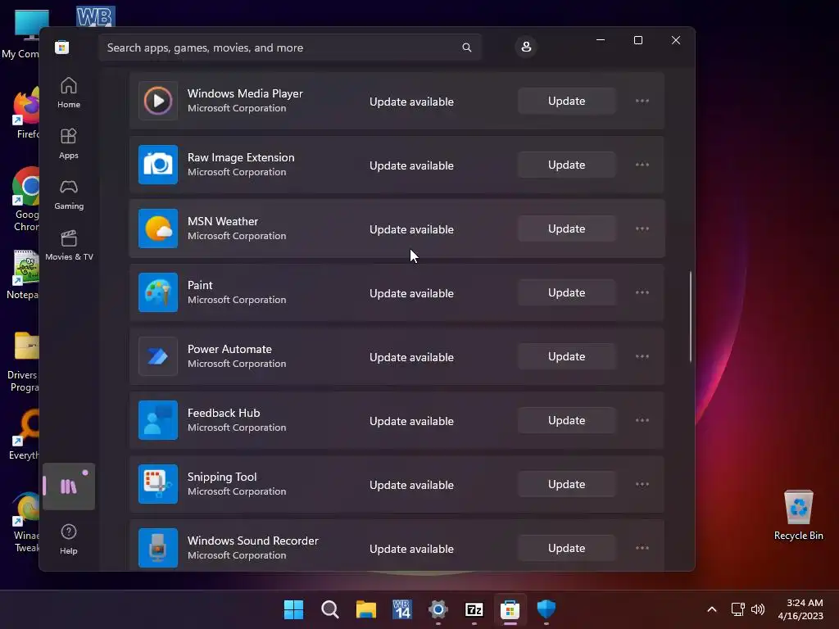This screenshot has width=839, height=629.
Task: Open more options for Raw Image Extension
Action: 642,164
